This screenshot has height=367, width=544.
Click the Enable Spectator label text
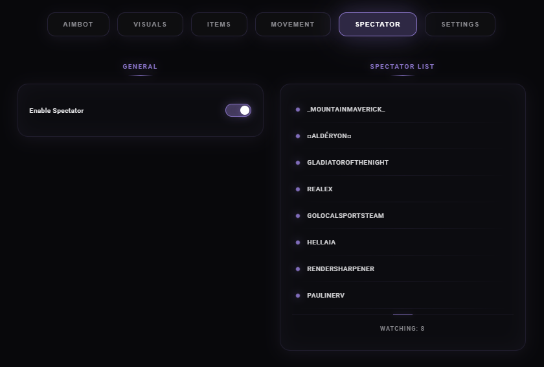56,111
